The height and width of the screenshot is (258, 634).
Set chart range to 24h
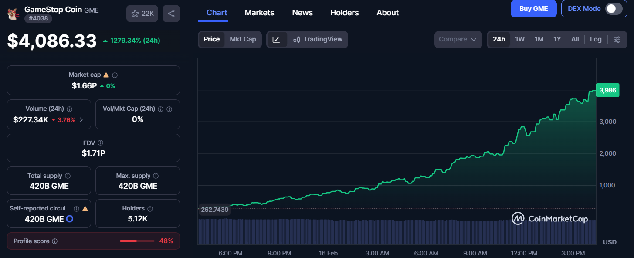[499, 39]
